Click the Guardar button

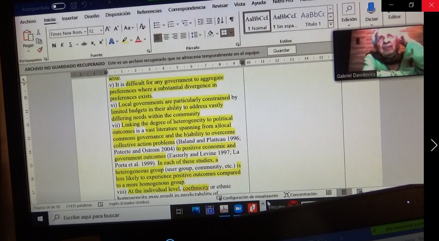pos(281,51)
